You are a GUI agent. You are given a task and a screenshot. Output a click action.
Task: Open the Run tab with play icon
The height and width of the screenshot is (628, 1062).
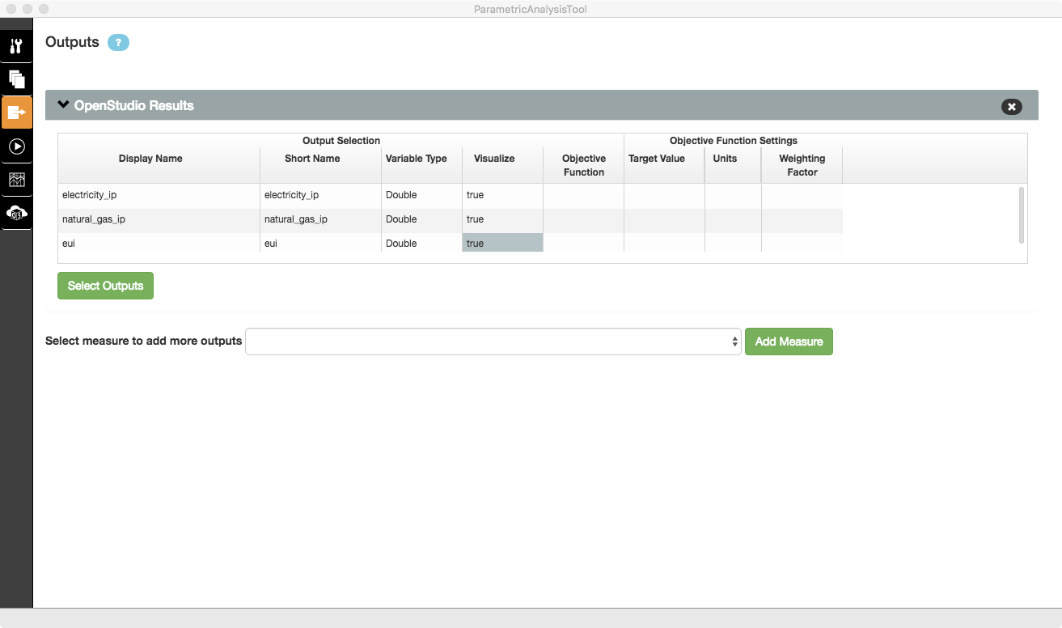[x=16, y=146]
